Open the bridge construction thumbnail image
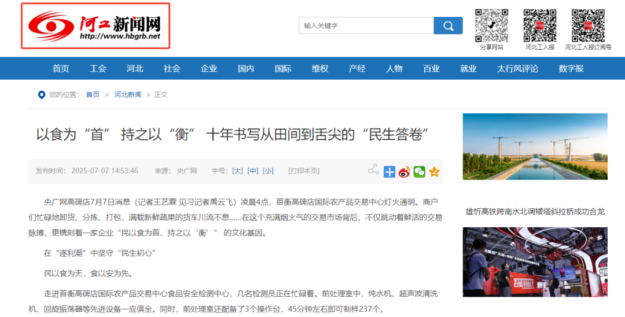Viewport: 625px width, 317px height. pos(535,146)
